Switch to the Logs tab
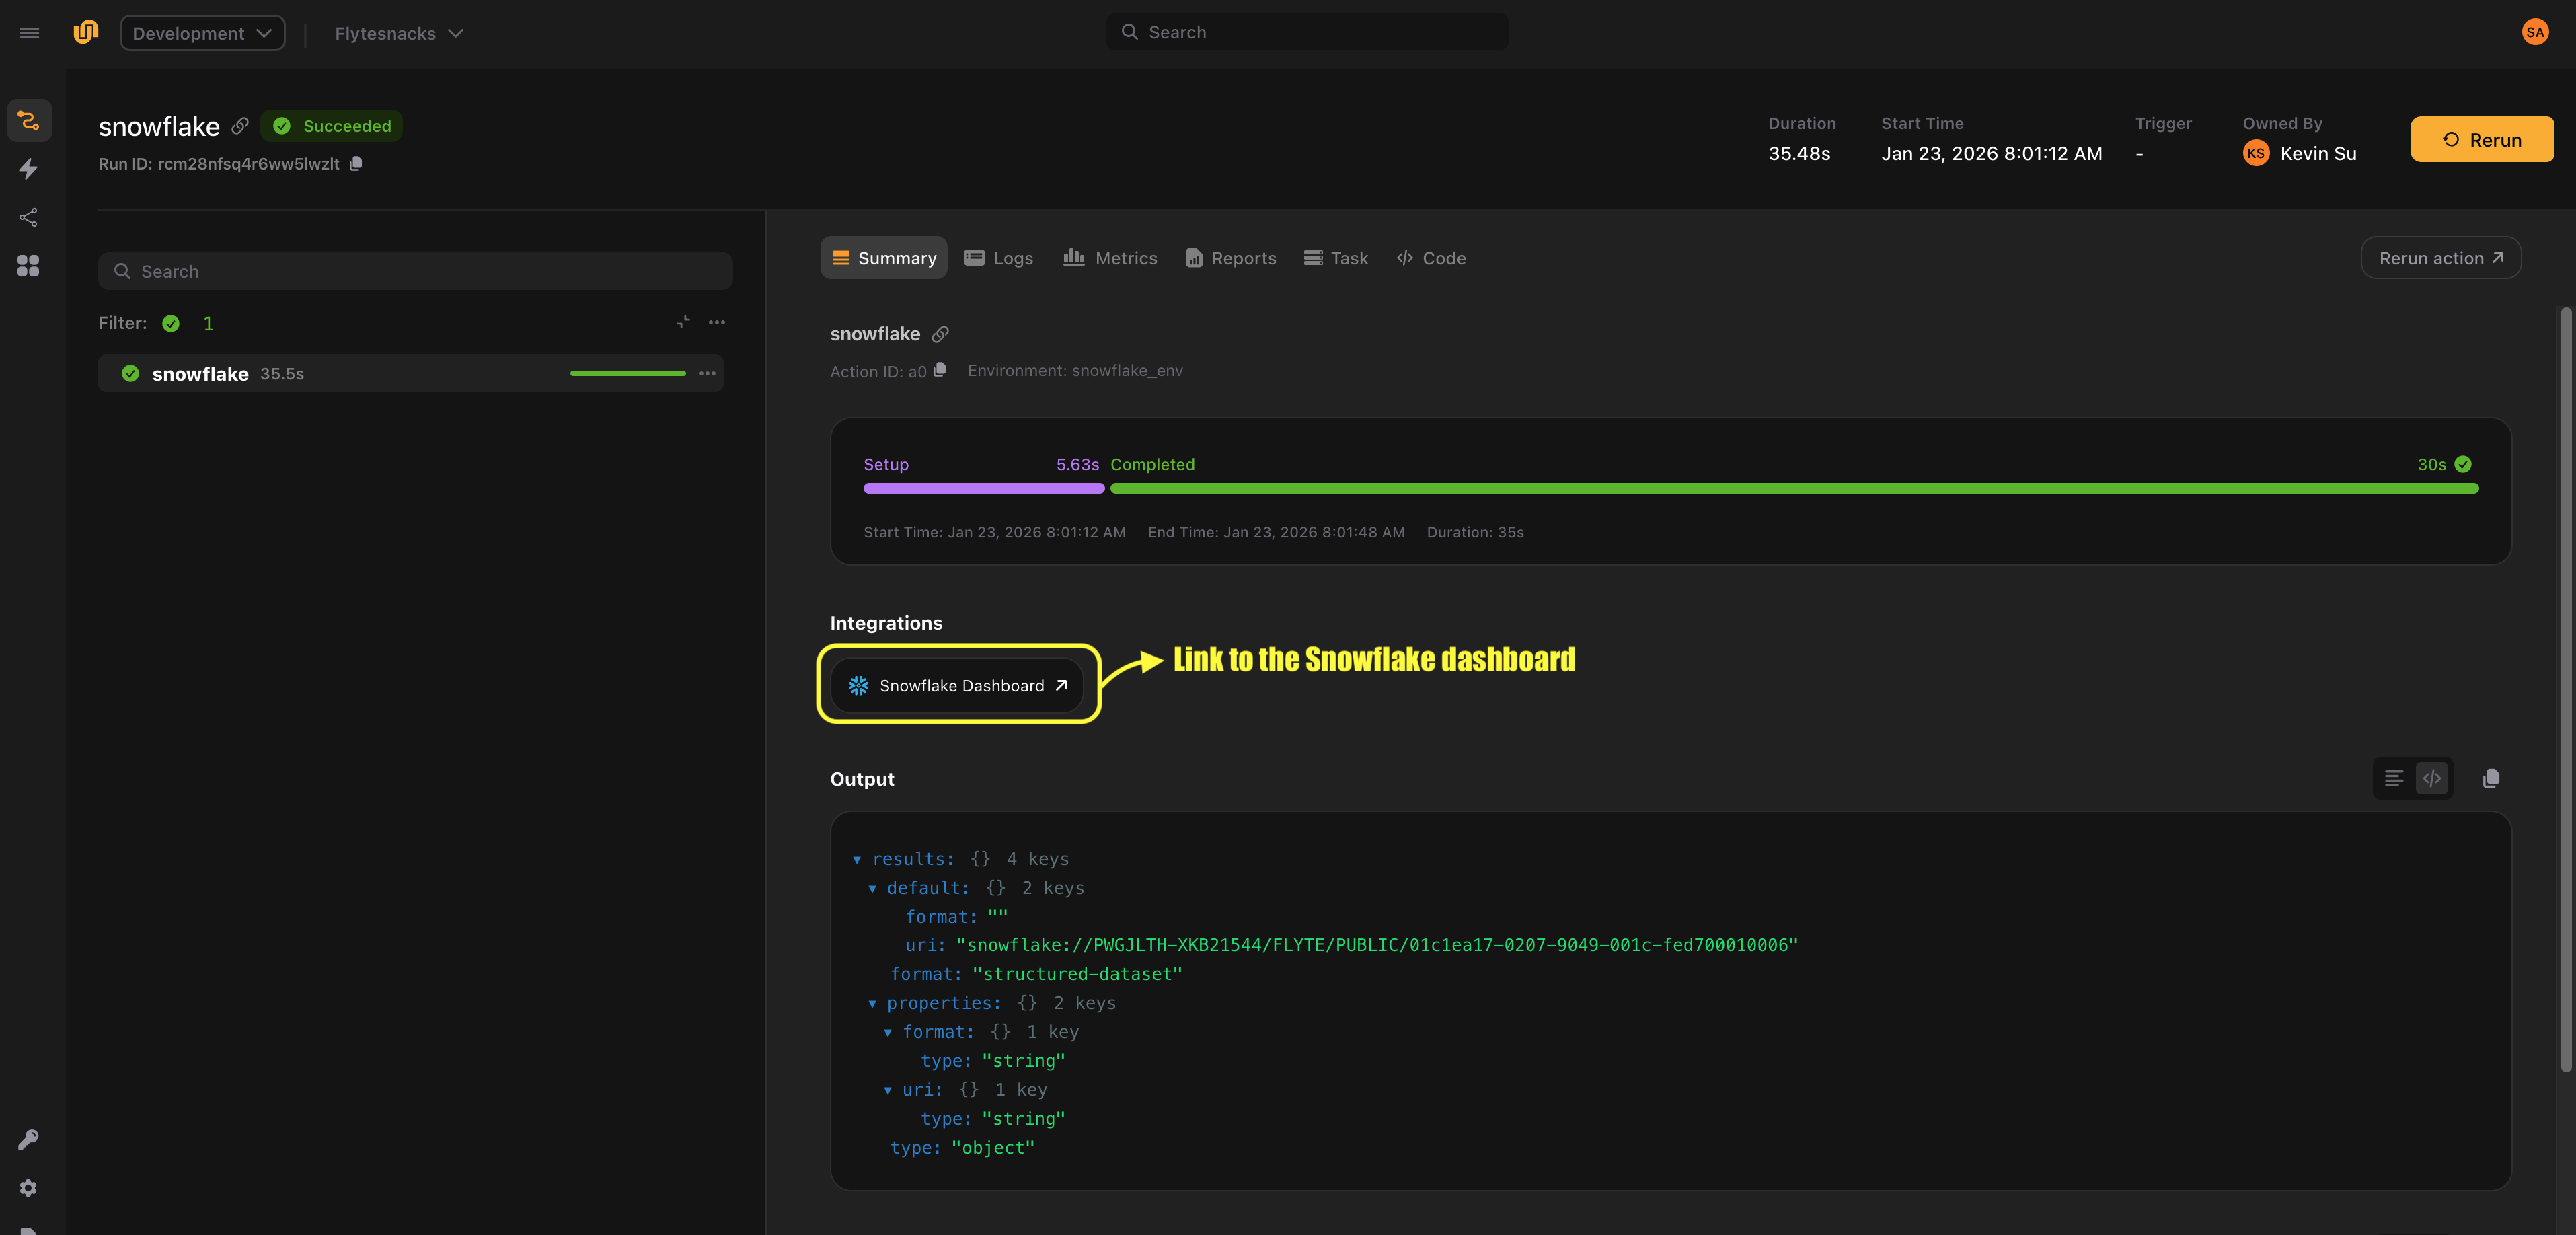This screenshot has height=1235, width=2576. pyautogui.click(x=998, y=258)
